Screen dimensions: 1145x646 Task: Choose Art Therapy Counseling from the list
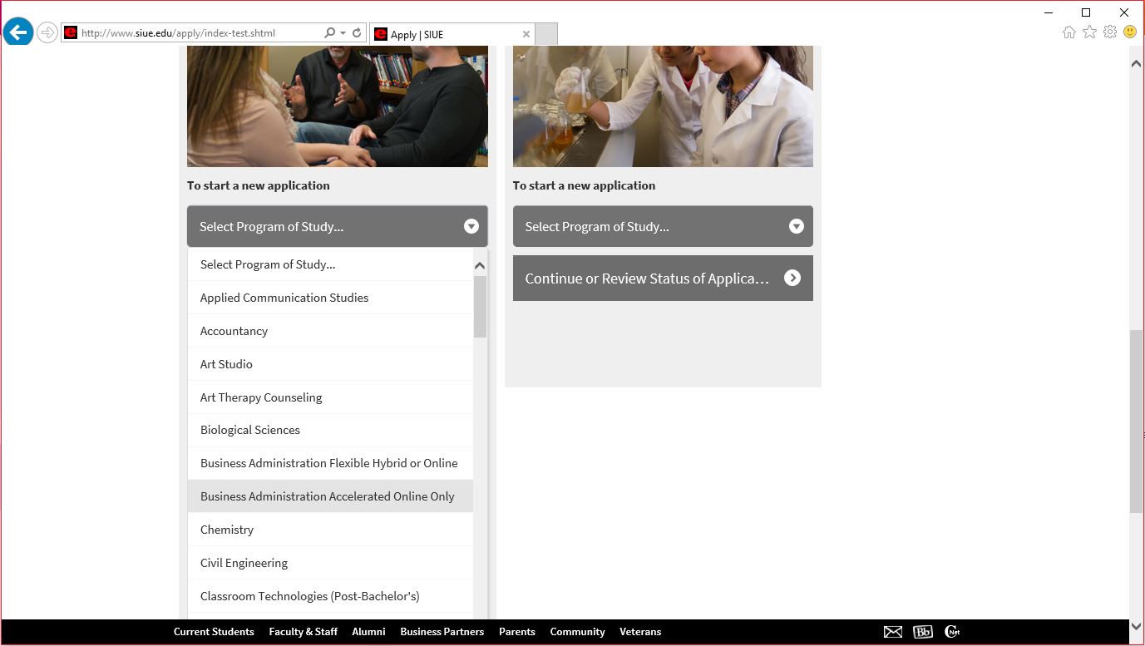[261, 397]
